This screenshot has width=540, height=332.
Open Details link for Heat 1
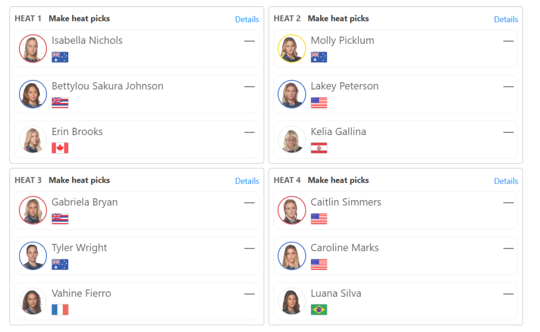point(247,20)
